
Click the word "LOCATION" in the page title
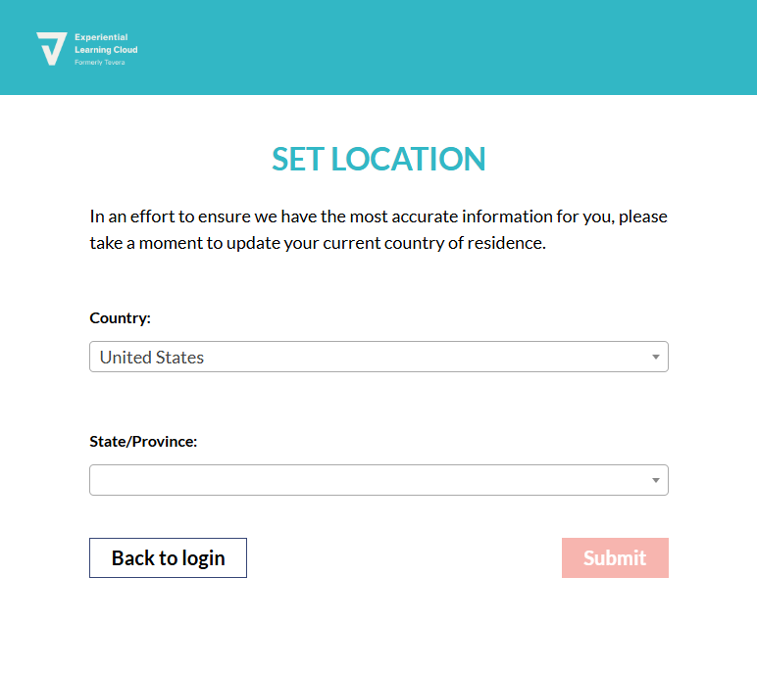click(x=408, y=160)
